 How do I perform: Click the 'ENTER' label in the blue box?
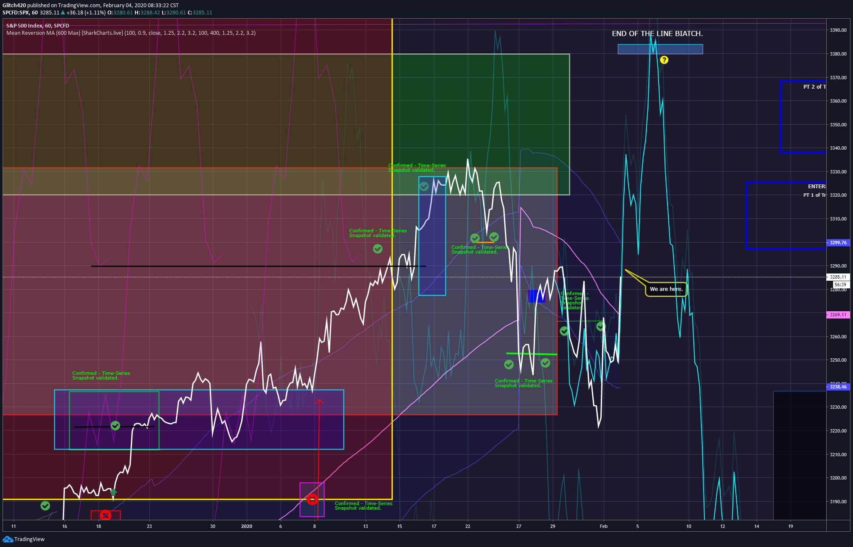pyautogui.click(x=817, y=186)
